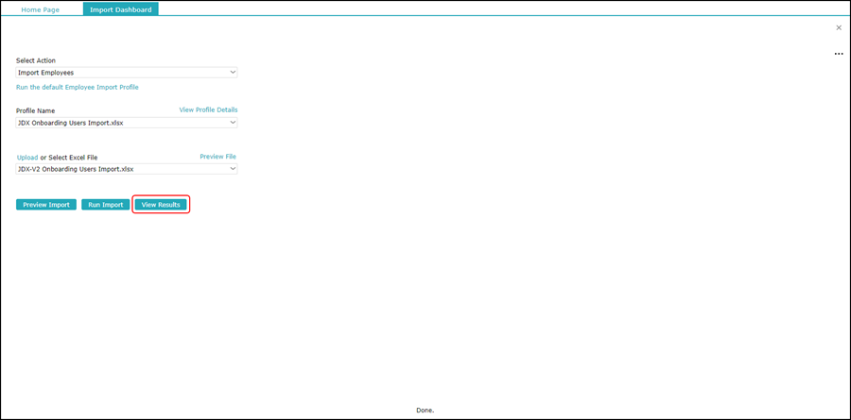Open the three-dot more options menu
The height and width of the screenshot is (420, 851).
[x=838, y=55]
